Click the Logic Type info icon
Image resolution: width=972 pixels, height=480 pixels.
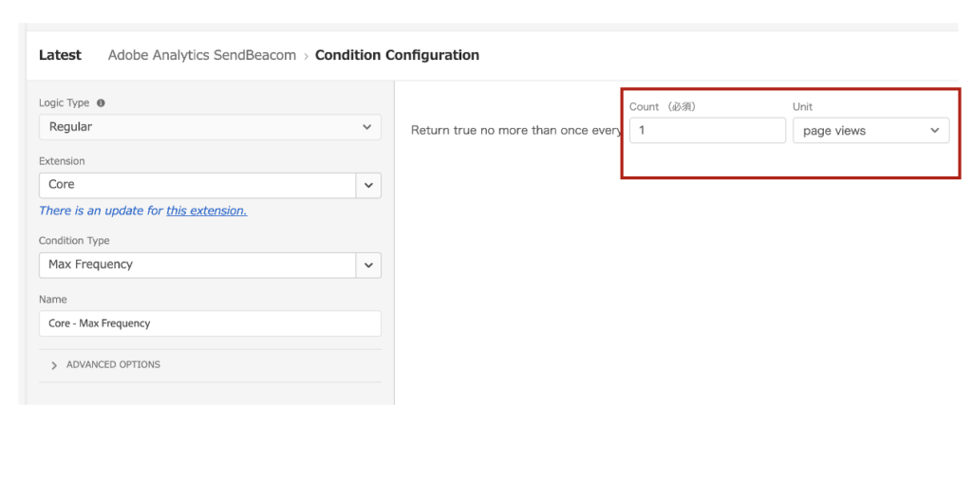[x=101, y=103]
